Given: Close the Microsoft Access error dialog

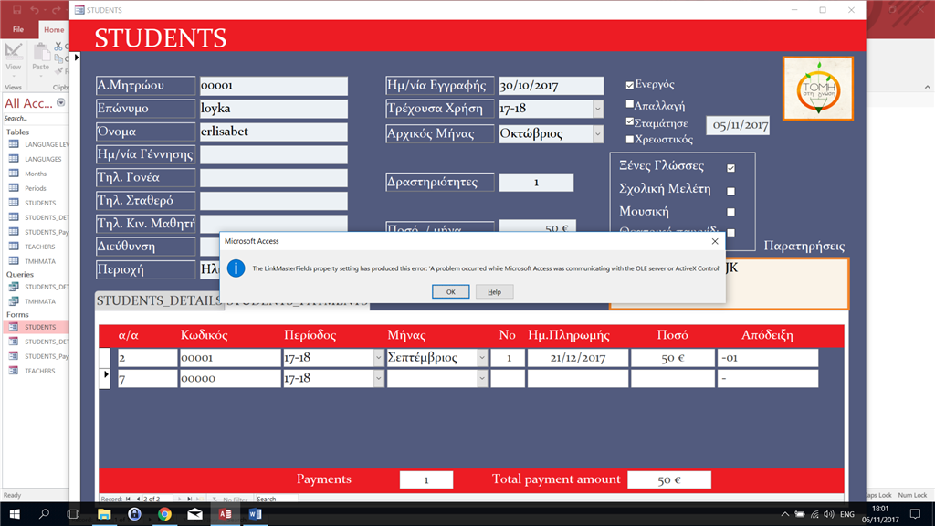Looking at the screenshot, I should coord(715,241).
